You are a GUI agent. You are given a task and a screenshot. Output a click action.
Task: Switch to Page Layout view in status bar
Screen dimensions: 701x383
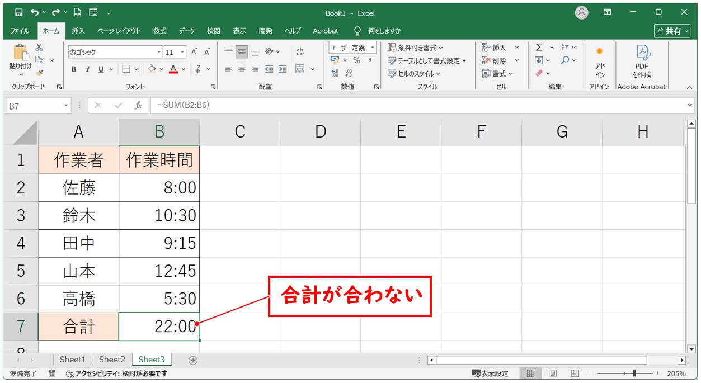point(553,373)
